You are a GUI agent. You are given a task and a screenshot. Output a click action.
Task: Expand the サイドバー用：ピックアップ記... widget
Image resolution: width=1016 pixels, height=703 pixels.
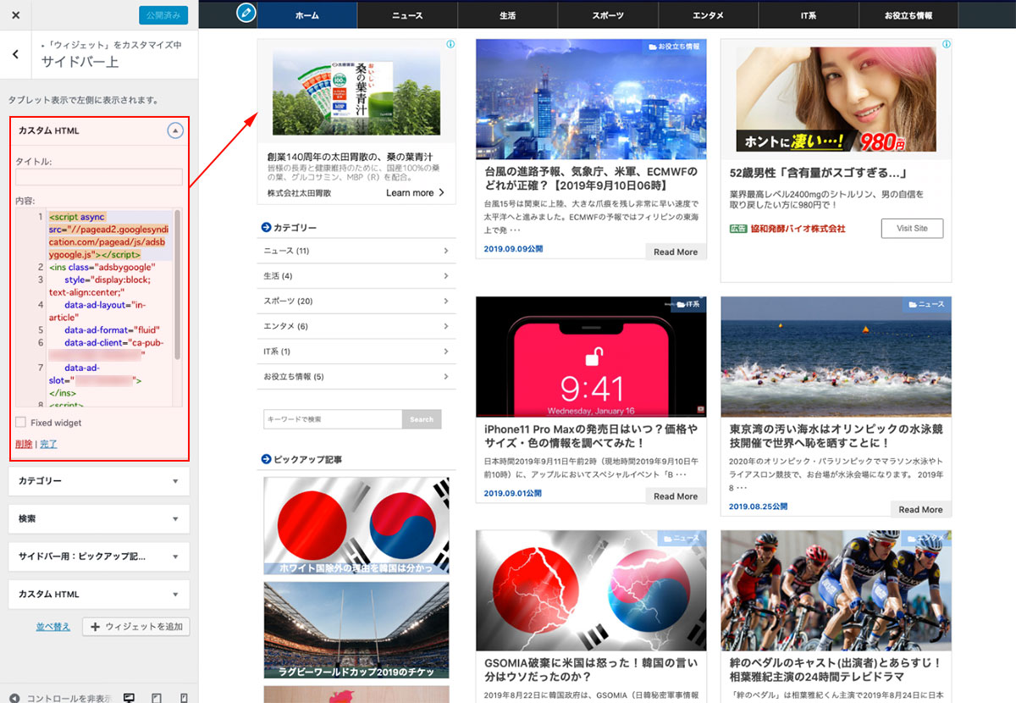click(99, 556)
